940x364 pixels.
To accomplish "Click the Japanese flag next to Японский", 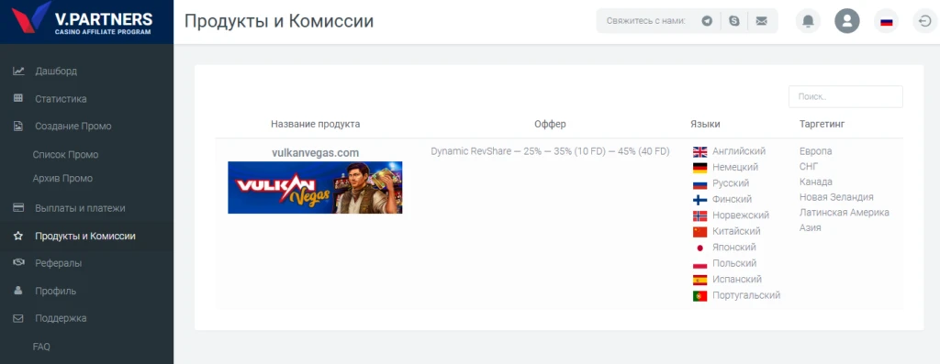I will pyautogui.click(x=699, y=248).
